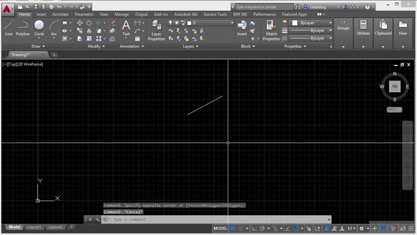Click the layer color swatch in layer list
The width and height of the screenshot is (417, 235).
(x=189, y=23)
